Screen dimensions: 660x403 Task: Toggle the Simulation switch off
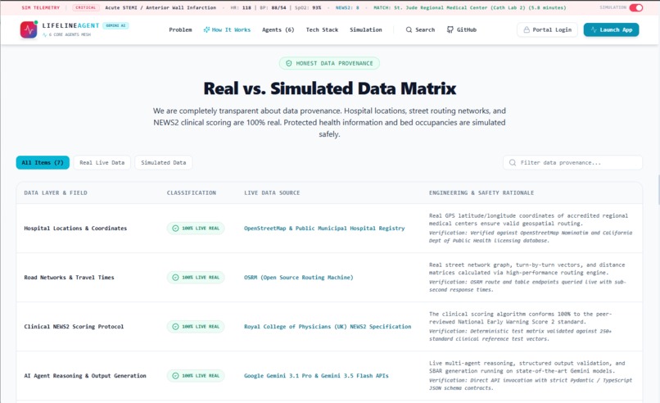coord(636,7)
